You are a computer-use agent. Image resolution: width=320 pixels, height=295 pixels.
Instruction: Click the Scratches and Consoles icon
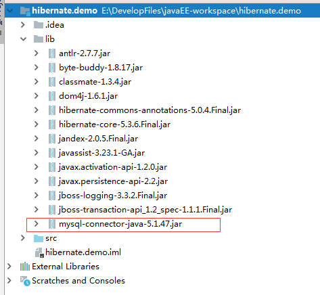click(x=25, y=281)
